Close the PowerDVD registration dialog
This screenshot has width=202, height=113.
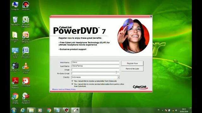point(151,16)
